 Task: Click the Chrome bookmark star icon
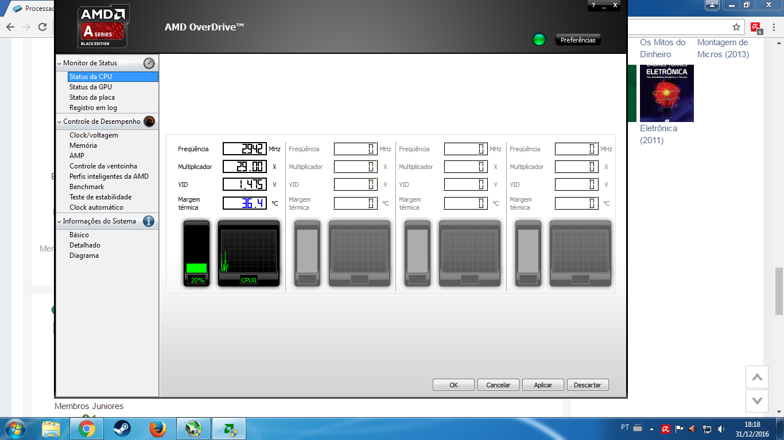coord(736,27)
